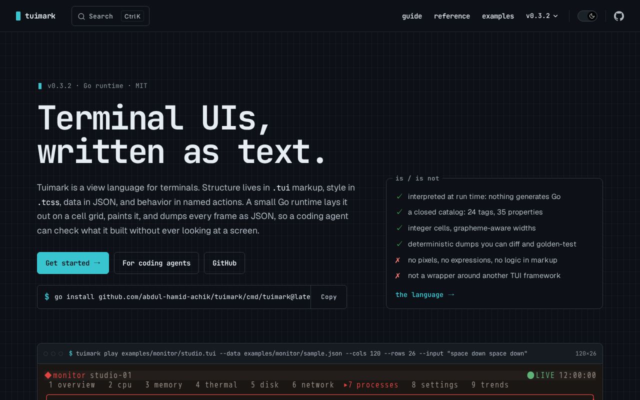The image size is (640, 400).
Task: Select 3 memory tab in demo
Action: [164, 384]
